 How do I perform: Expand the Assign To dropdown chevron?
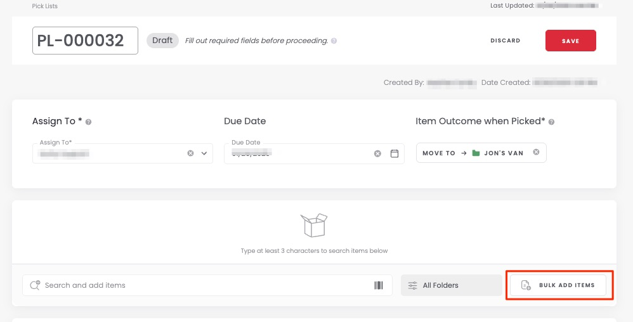pyautogui.click(x=204, y=153)
